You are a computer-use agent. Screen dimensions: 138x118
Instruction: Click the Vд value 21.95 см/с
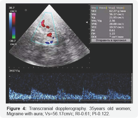[x=117, y=18]
